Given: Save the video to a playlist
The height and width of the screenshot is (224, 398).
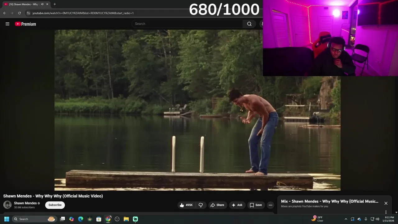Looking at the screenshot, I should (x=256, y=205).
